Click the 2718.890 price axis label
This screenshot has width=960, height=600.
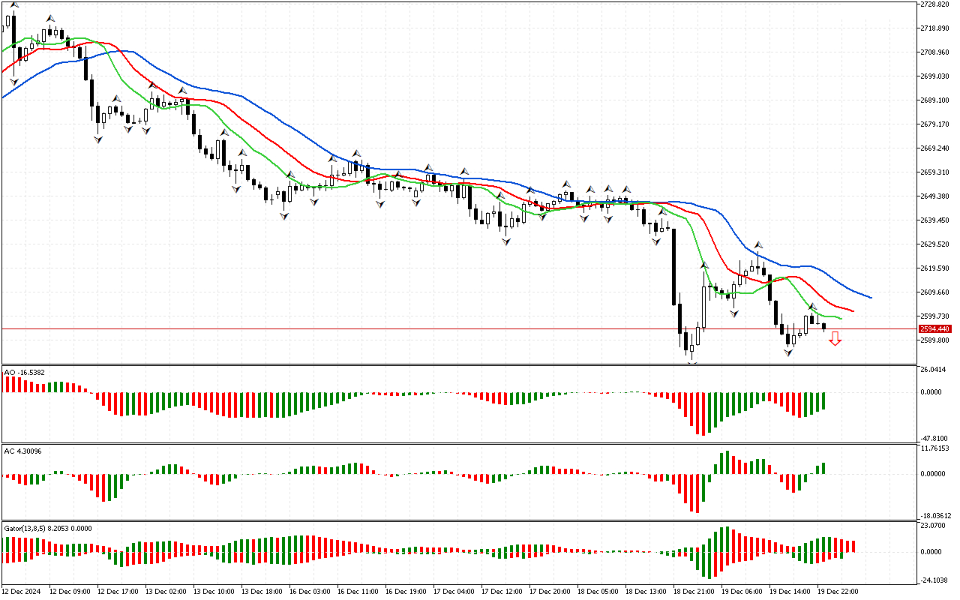(x=936, y=28)
